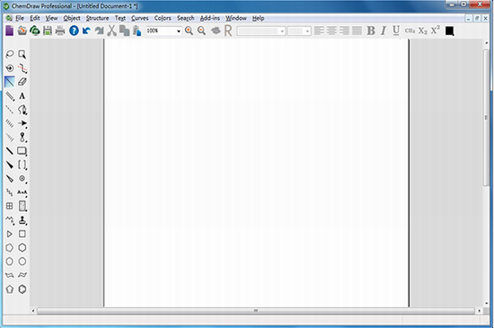
Task: Open the Colors menu
Action: tap(163, 18)
